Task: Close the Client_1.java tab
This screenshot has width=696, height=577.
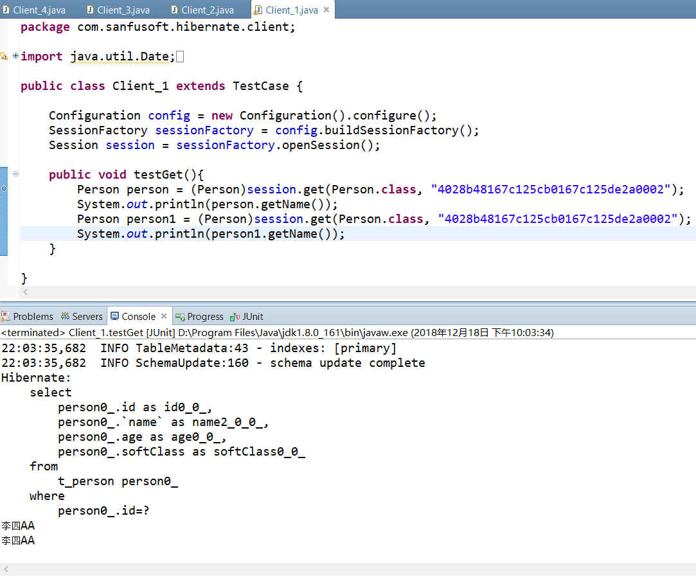Action: click(326, 10)
